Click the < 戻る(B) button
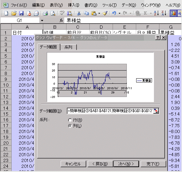This screenshot has width=182, height=172. pos(100,164)
